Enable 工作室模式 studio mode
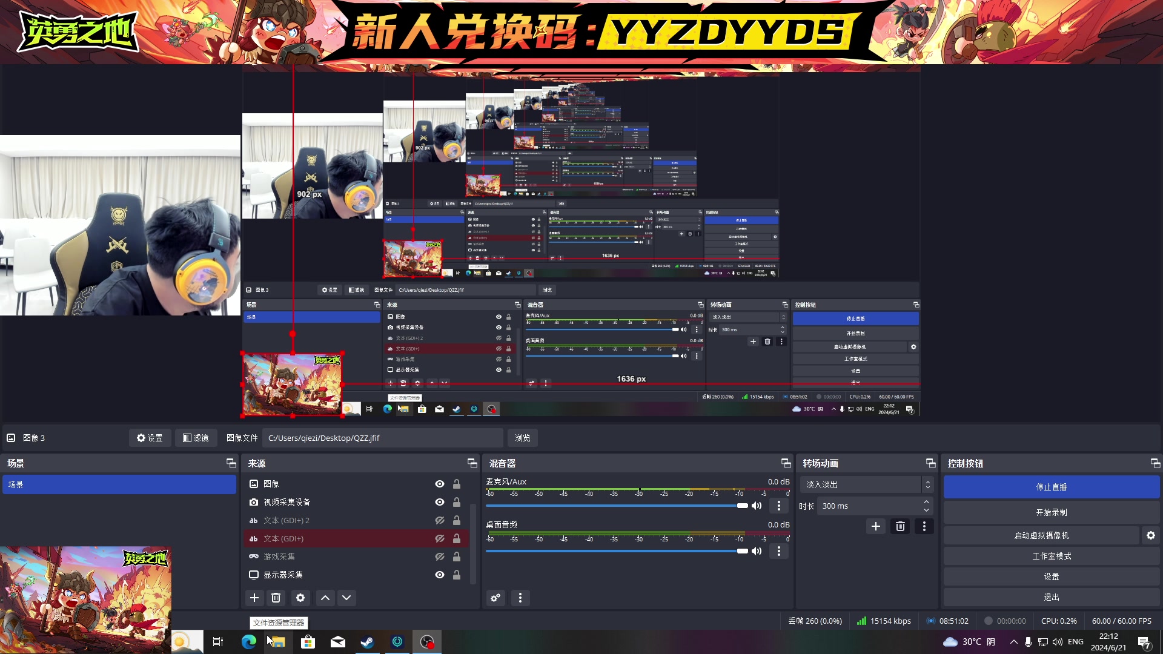Screen dimensions: 1163x654 1052,556
